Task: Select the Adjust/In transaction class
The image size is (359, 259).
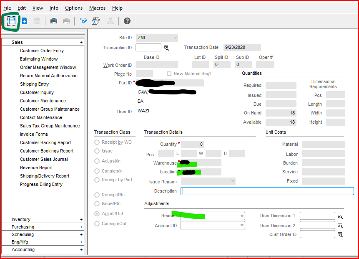Action: tap(97, 161)
